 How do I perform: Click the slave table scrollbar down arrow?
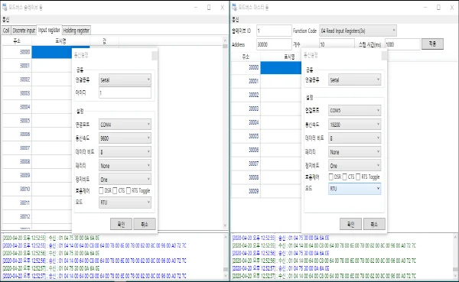225,225
